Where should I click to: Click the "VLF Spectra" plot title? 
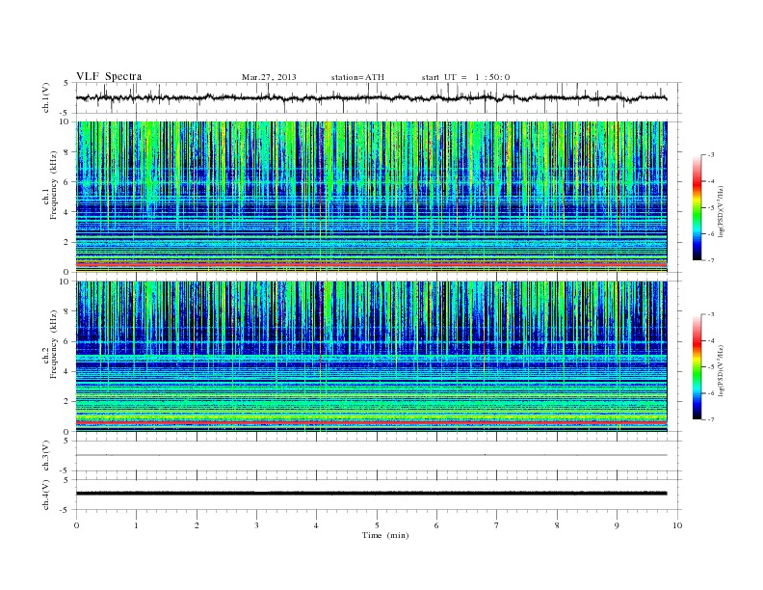[109, 76]
